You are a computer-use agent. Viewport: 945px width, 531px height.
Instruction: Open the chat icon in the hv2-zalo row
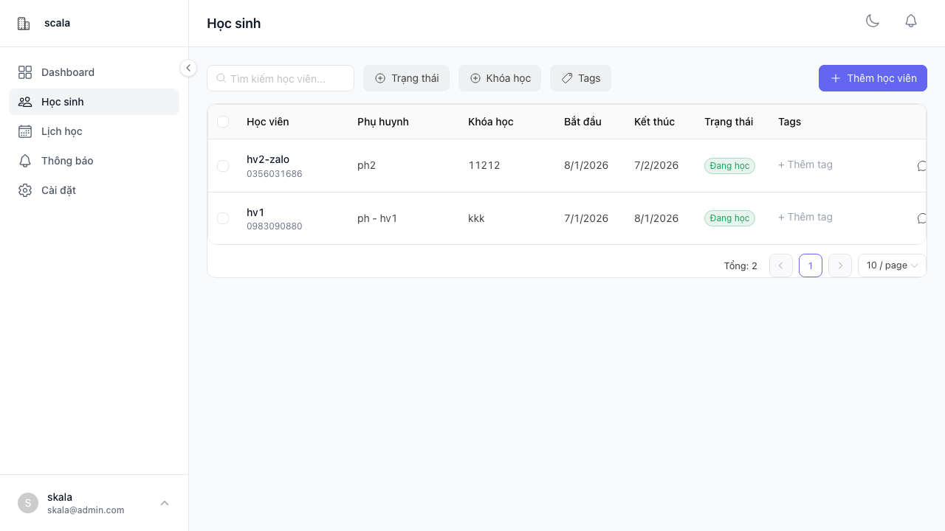point(921,166)
